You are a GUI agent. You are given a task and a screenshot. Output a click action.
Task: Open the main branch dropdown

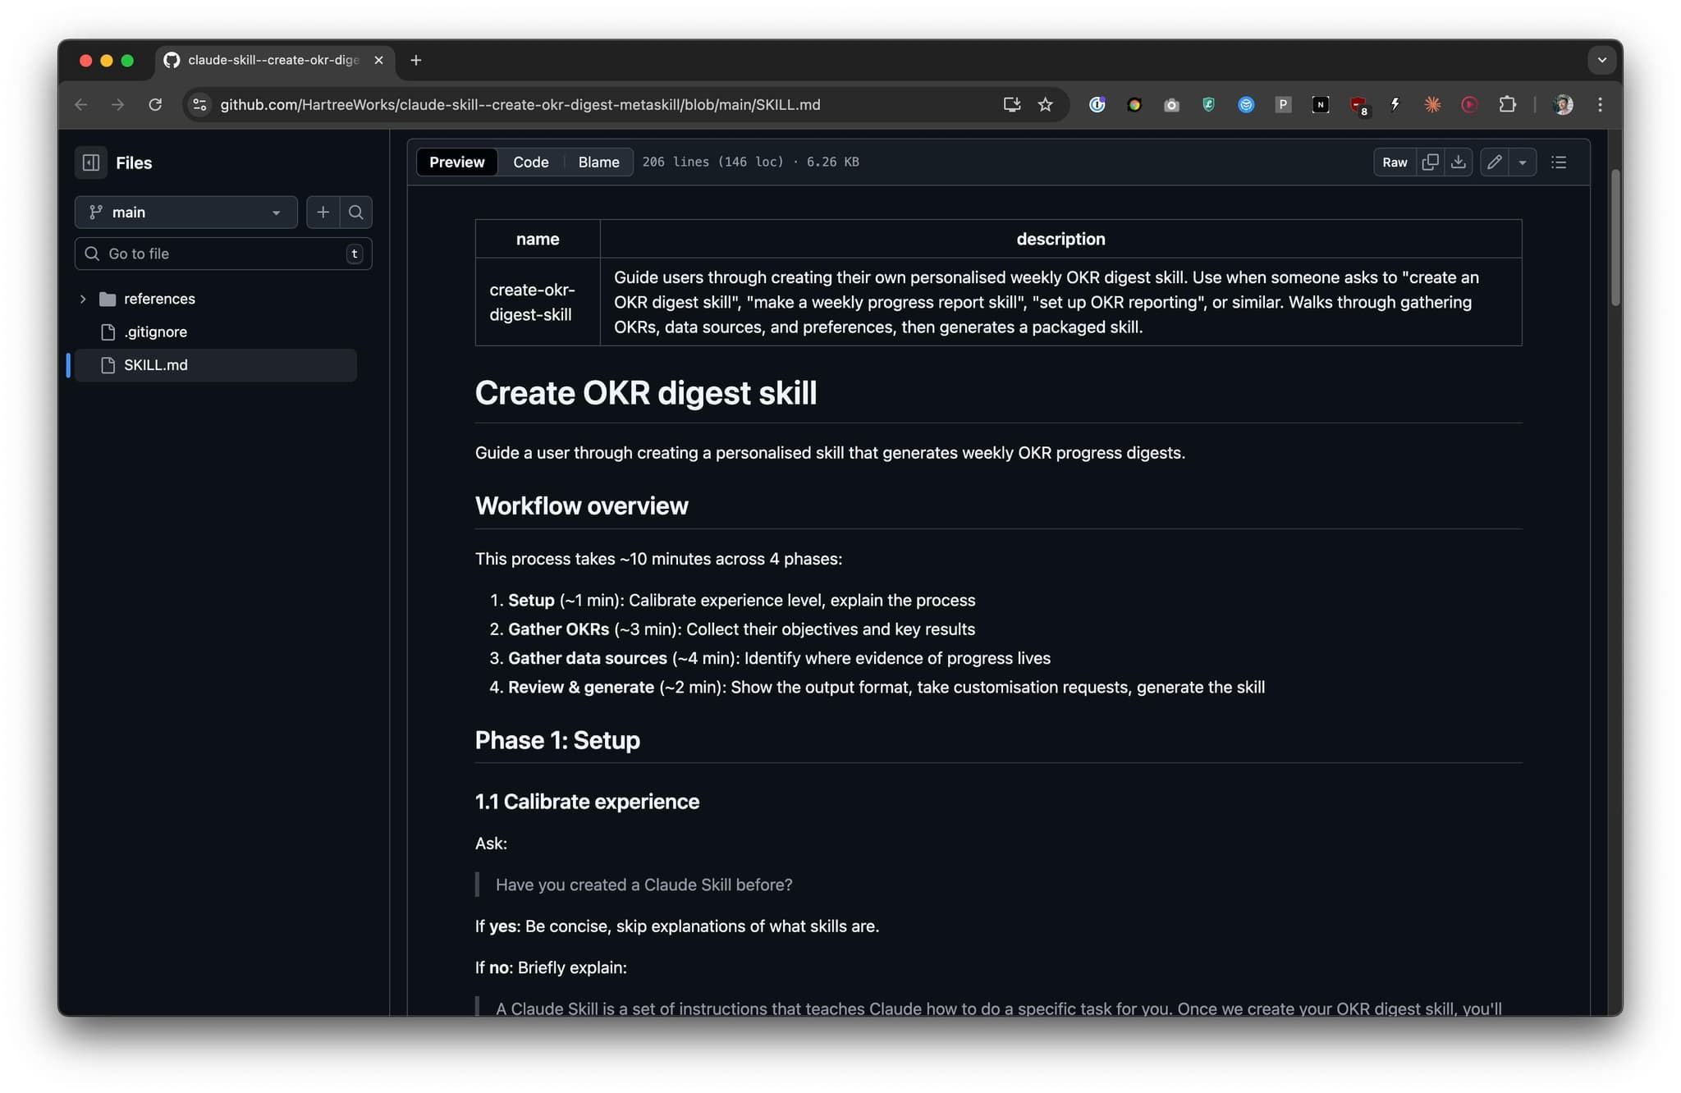(x=186, y=213)
